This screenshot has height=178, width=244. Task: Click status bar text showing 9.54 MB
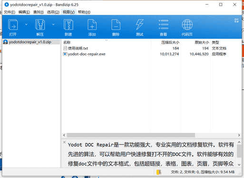tap(203, 172)
